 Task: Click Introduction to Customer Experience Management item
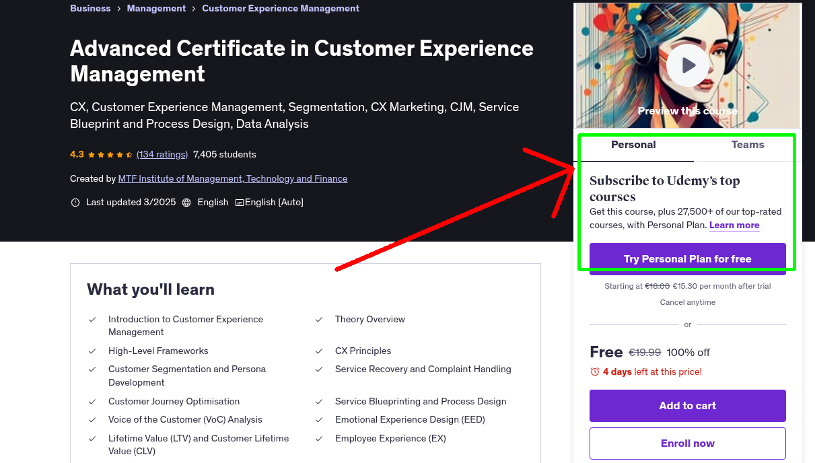click(186, 326)
